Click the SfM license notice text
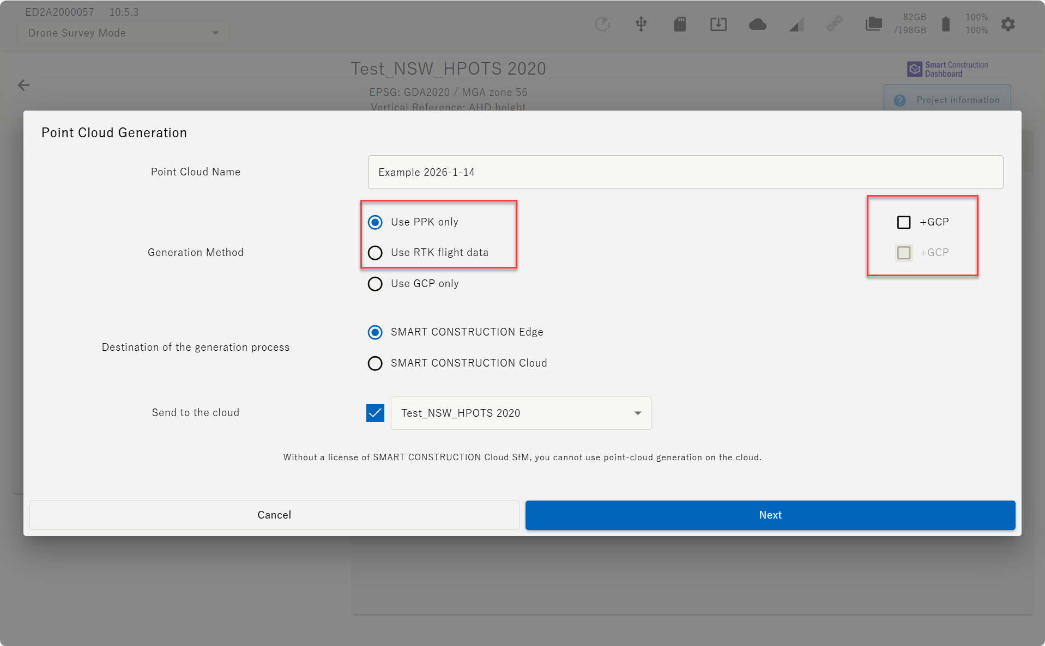The width and height of the screenshot is (1045, 646). coord(522,458)
